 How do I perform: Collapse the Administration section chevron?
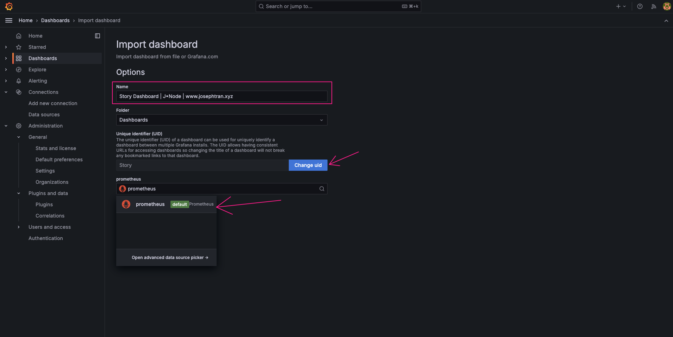pyautogui.click(x=6, y=126)
